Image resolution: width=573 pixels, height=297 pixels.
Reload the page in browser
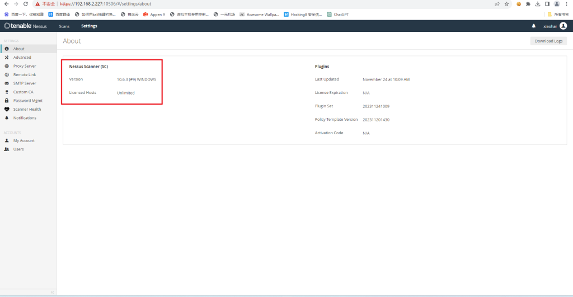25,4
